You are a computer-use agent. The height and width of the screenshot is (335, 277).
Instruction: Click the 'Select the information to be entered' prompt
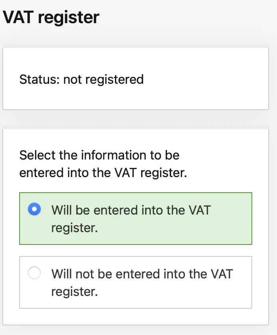pos(103,164)
